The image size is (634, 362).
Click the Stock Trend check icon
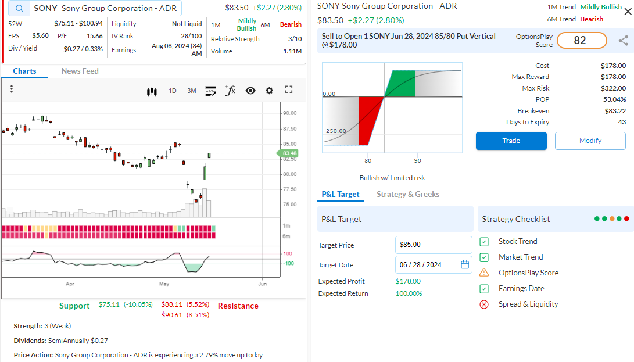484,242
